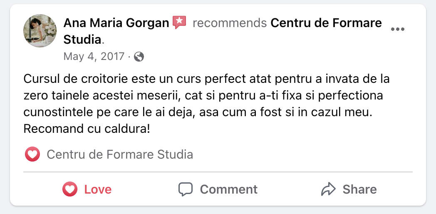The image size is (436, 214).
Task: Open the three-dot post options menu
Action: [398, 30]
